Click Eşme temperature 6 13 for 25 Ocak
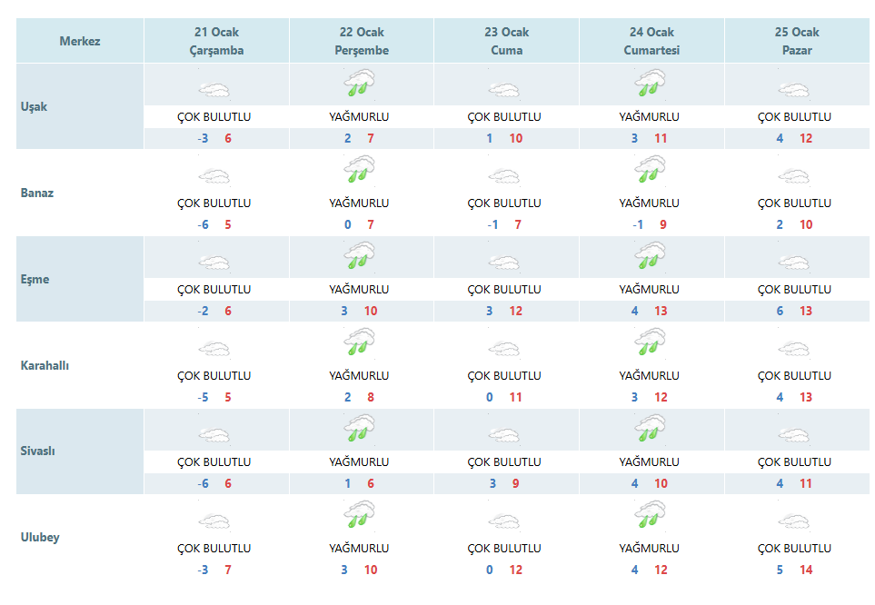This screenshot has height=605, width=875. click(795, 311)
